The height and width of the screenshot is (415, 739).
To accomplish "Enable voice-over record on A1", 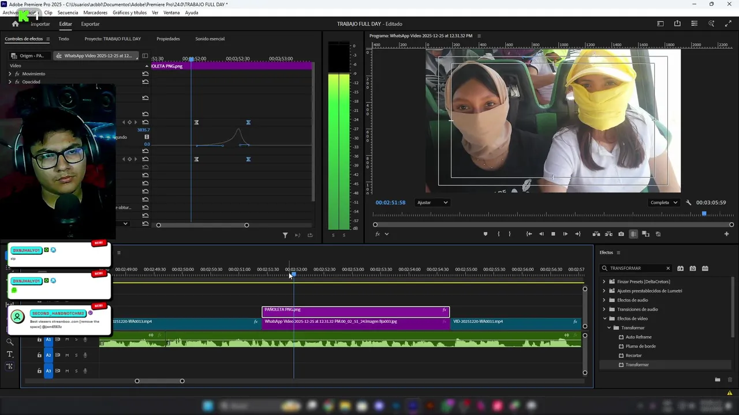I will coord(85,339).
